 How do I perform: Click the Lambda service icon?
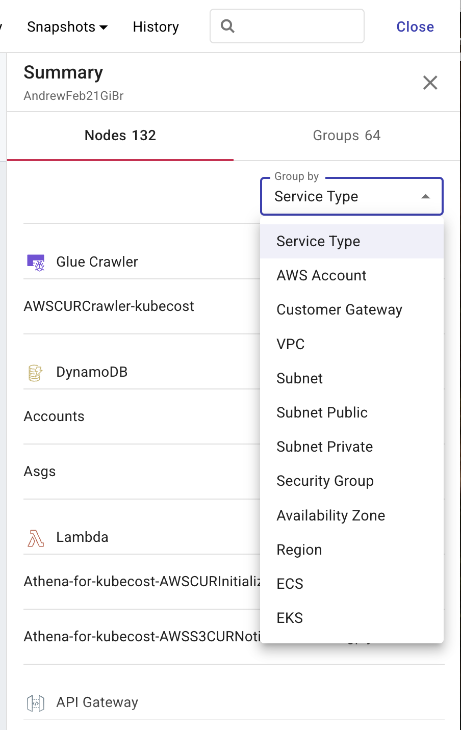35,538
